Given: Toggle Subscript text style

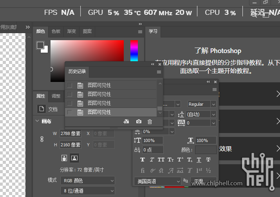Looking at the screenshot, I should (190, 160).
